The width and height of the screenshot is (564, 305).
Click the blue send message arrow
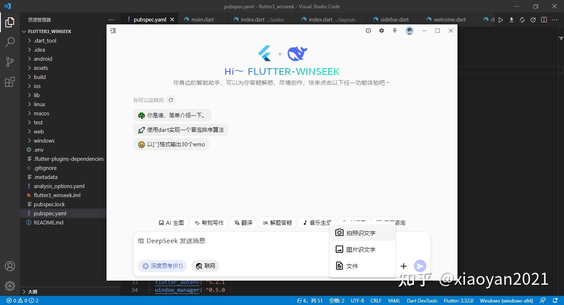[420, 266]
